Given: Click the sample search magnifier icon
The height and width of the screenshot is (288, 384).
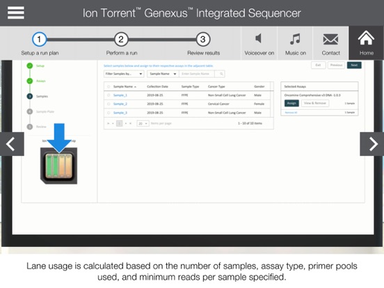Looking at the screenshot, I should coord(221,74).
